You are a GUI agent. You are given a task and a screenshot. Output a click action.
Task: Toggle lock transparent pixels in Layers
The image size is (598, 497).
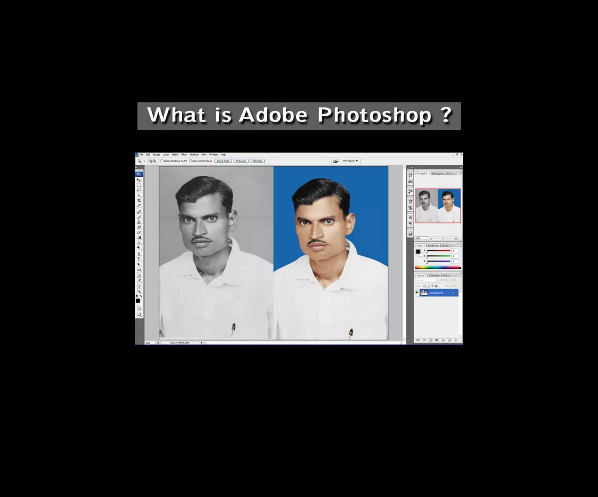tap(425, 286)
